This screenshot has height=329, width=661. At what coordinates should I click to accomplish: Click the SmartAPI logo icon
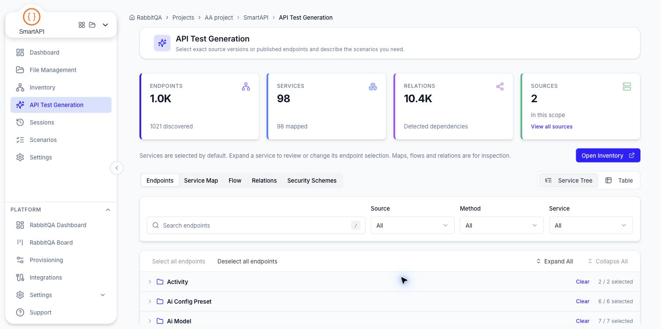point(31,17)
